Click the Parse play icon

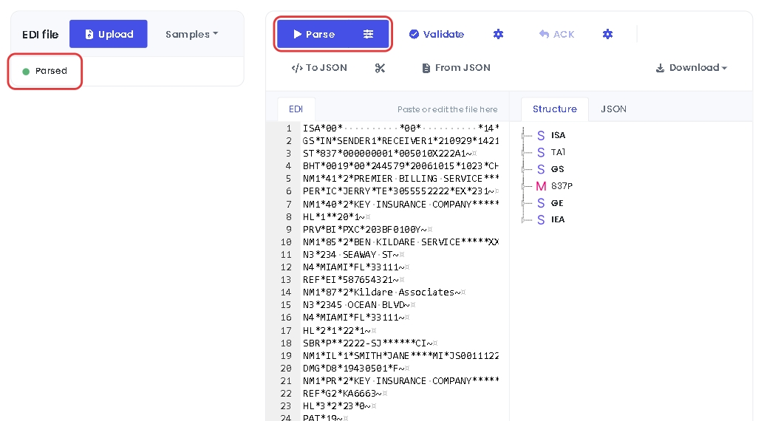pyautogui.click(x=297, y=34)
